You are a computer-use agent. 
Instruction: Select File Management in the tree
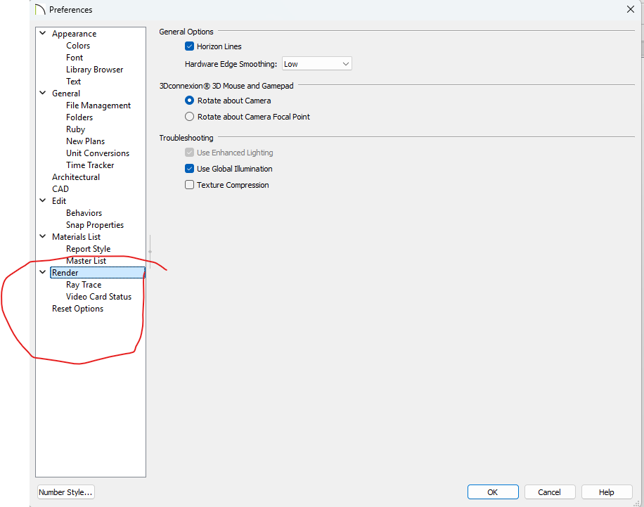(x=98, y=105)
